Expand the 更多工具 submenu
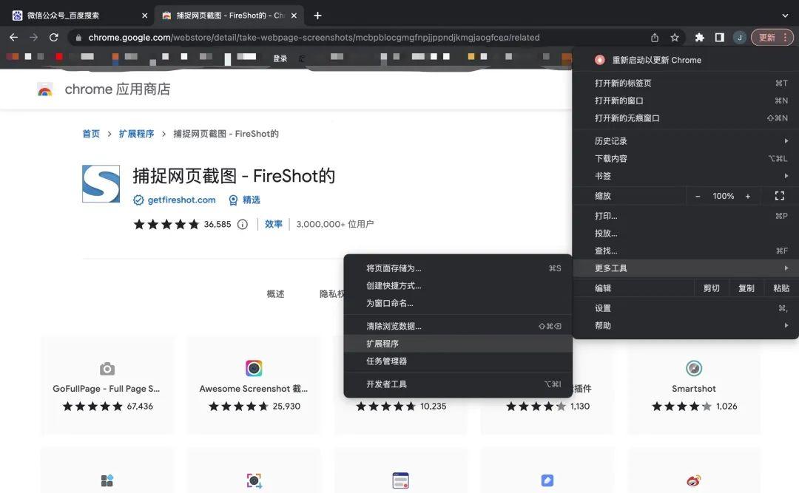 pos(686,268)
